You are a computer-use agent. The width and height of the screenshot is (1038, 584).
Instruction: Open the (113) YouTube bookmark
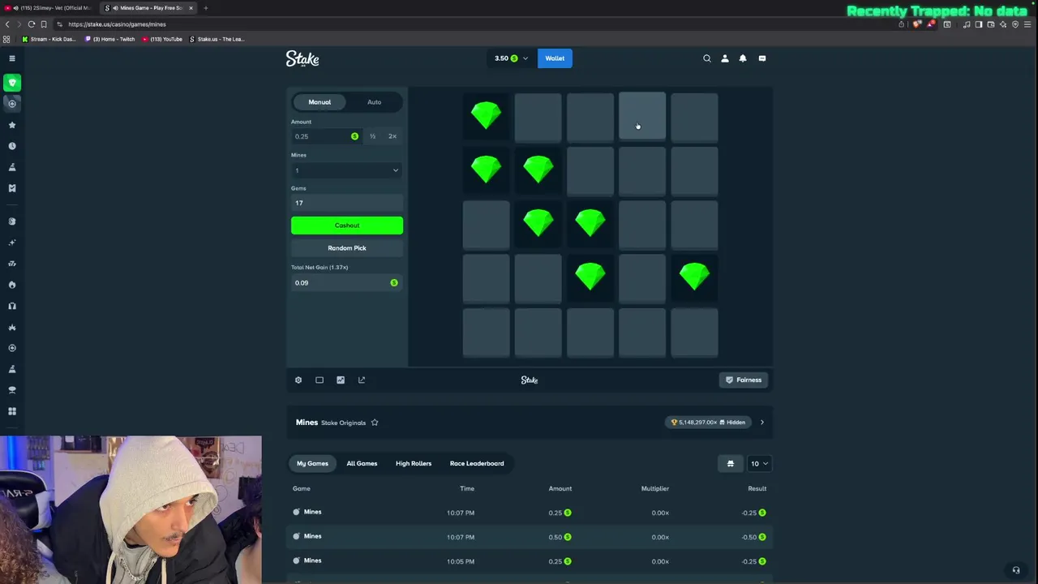coord(162,39)
